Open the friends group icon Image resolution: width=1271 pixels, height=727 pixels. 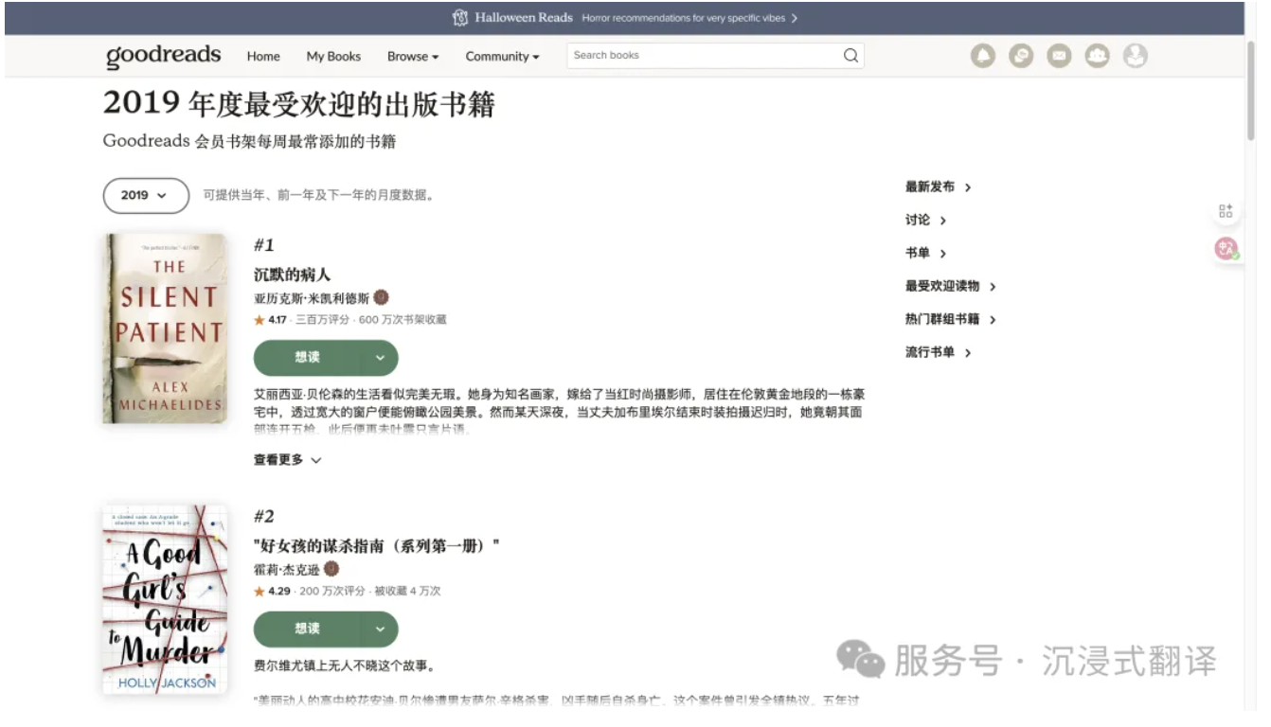pos(1097,56)
